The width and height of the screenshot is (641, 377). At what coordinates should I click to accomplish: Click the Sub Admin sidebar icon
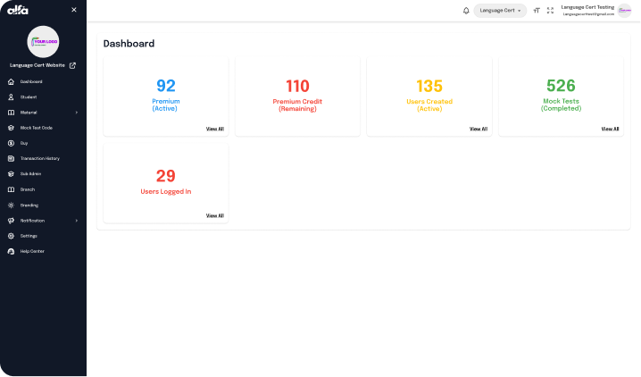pyautogui.click(x=11, y=174)
